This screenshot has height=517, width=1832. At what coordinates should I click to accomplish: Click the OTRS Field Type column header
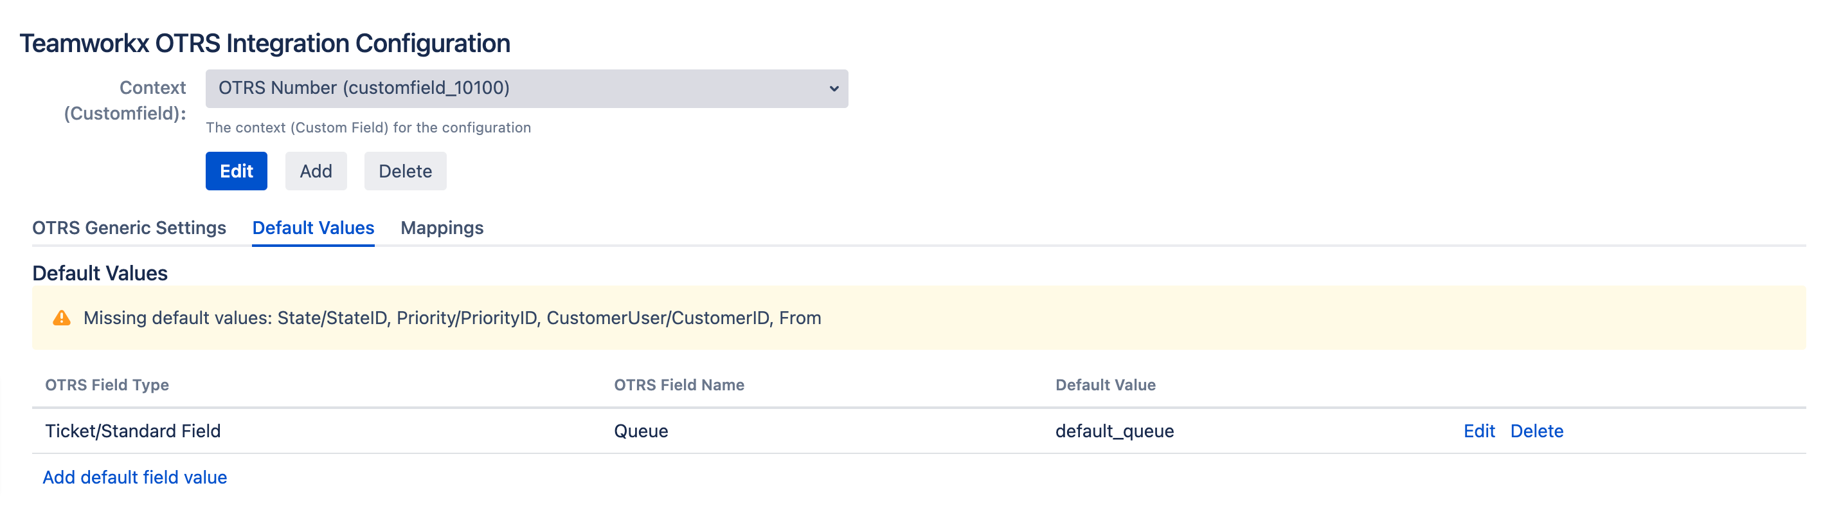click(x=107, y=385)
